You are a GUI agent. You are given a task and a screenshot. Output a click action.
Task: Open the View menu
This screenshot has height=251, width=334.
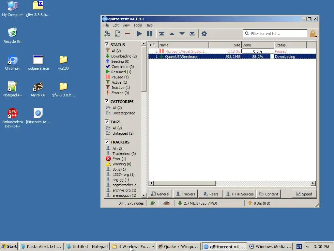coord(126,25)
